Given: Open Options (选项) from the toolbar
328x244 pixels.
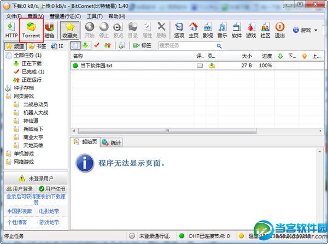Looking at the screenshot, I should [179, 30].
